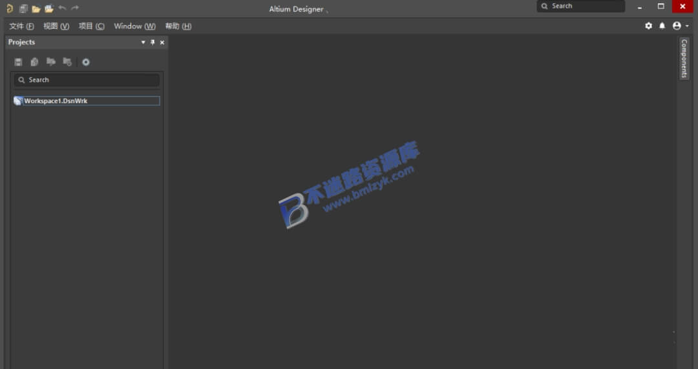This screenshot has width=698, height=369.
Task: Click the third Projects panel toolbar icon
Action: (x=51, y=62)
